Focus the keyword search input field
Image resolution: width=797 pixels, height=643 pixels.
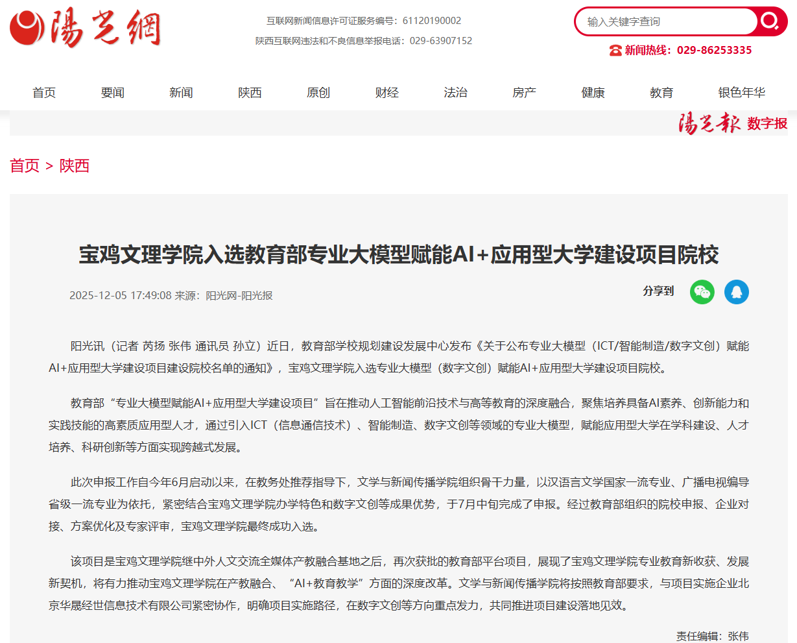pyautogui.click(x=665, y=22)
